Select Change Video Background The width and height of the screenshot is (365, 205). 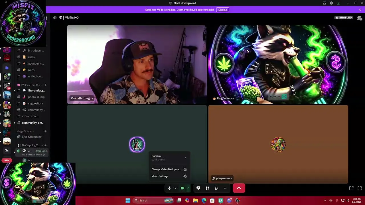pos(169,169)
